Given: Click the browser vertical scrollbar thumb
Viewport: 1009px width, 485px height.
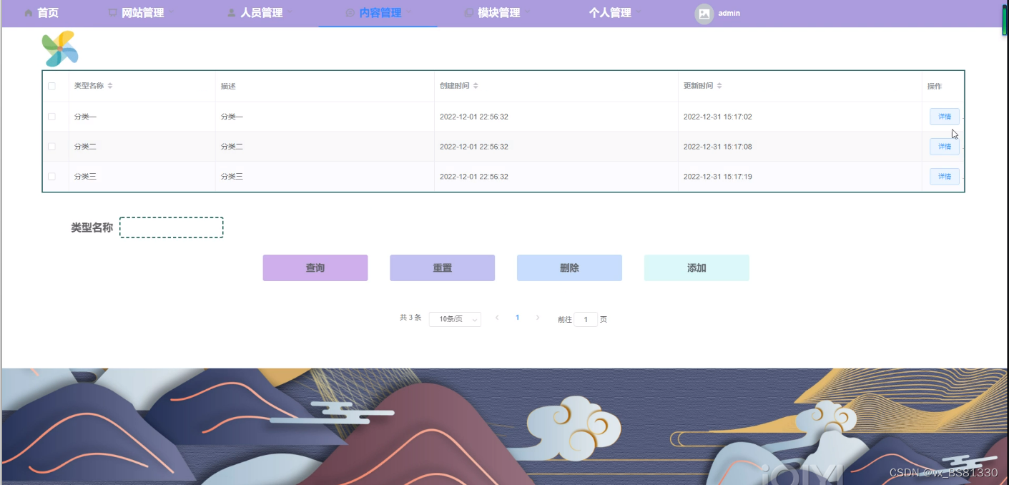Looking at the screenshot, I should click(x=1005, y=20).
